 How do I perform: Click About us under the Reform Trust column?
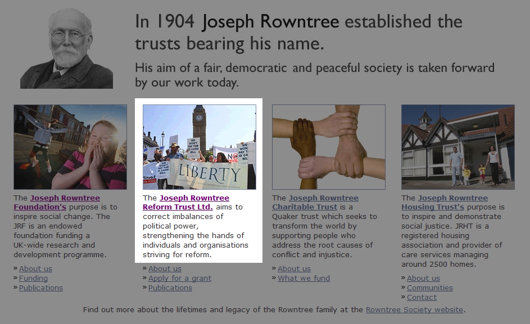[x=165, y=268]
